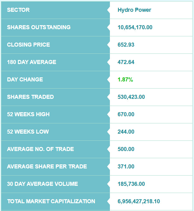This screenshot has height=211, width=194.
Task: Select the SECTOR row label
Action: tap(18, 10)
